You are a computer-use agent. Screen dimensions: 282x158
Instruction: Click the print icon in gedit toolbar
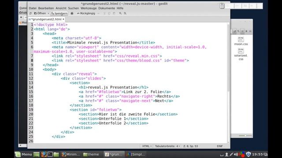click(72, 13)
